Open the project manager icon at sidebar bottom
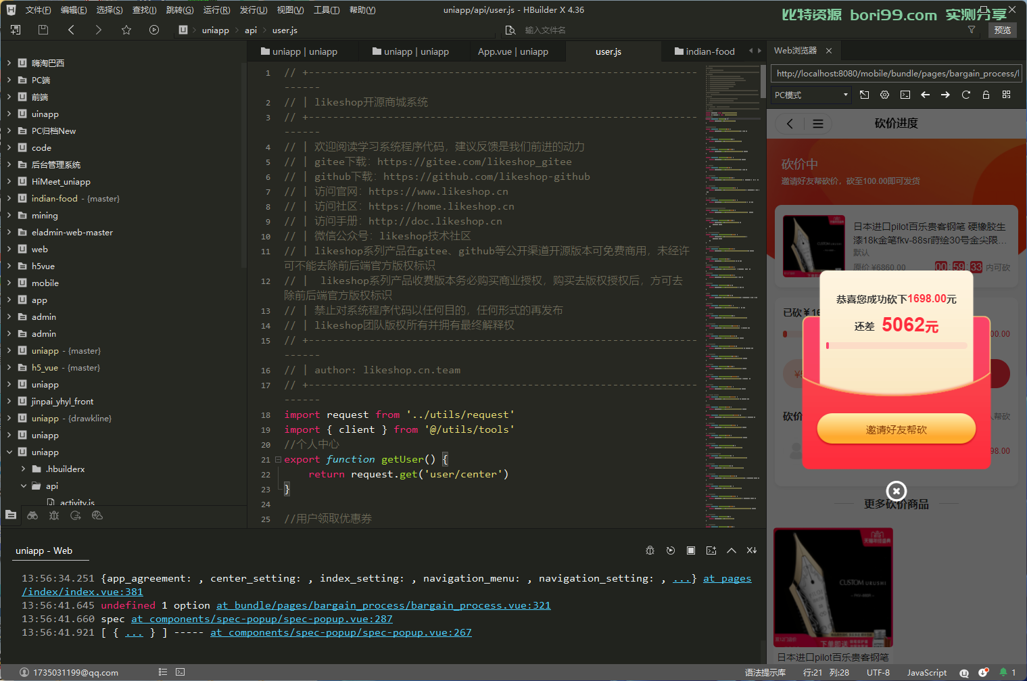The width and height of the screenshot is (1027, 681). (11, 515)
